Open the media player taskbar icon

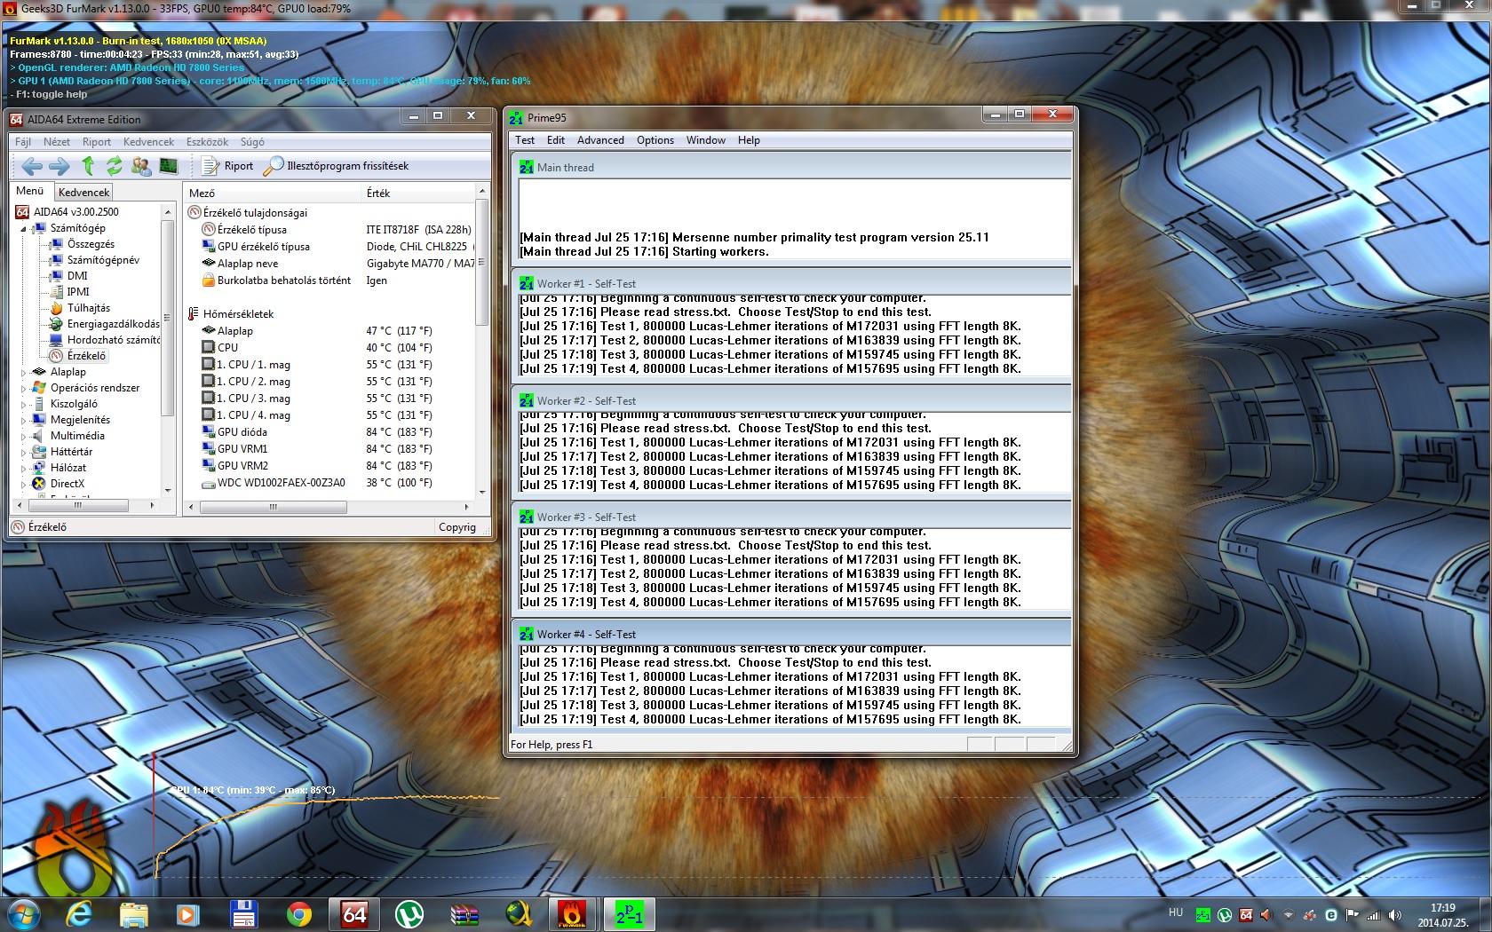pyautogui.click(x=187, y=913)
